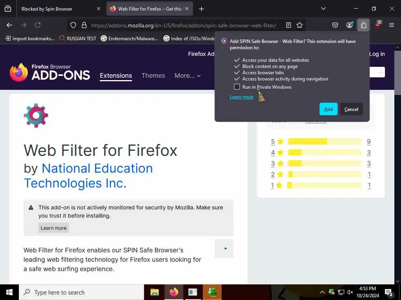This screenshot has width=401, height=300.
Task: Go back with the back arrow
Action: [x=9, y=25]
